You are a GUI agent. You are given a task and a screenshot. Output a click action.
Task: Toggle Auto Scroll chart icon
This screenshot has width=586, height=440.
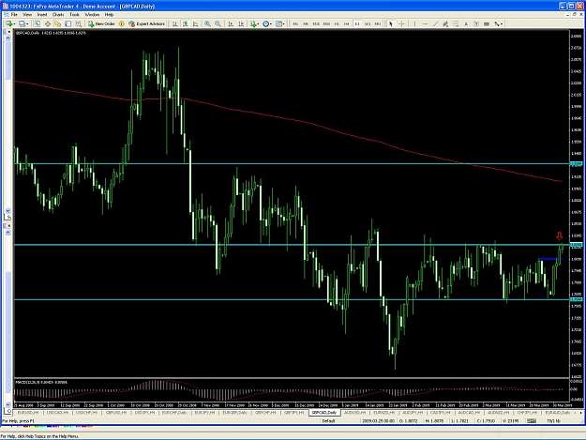point(231,23)
